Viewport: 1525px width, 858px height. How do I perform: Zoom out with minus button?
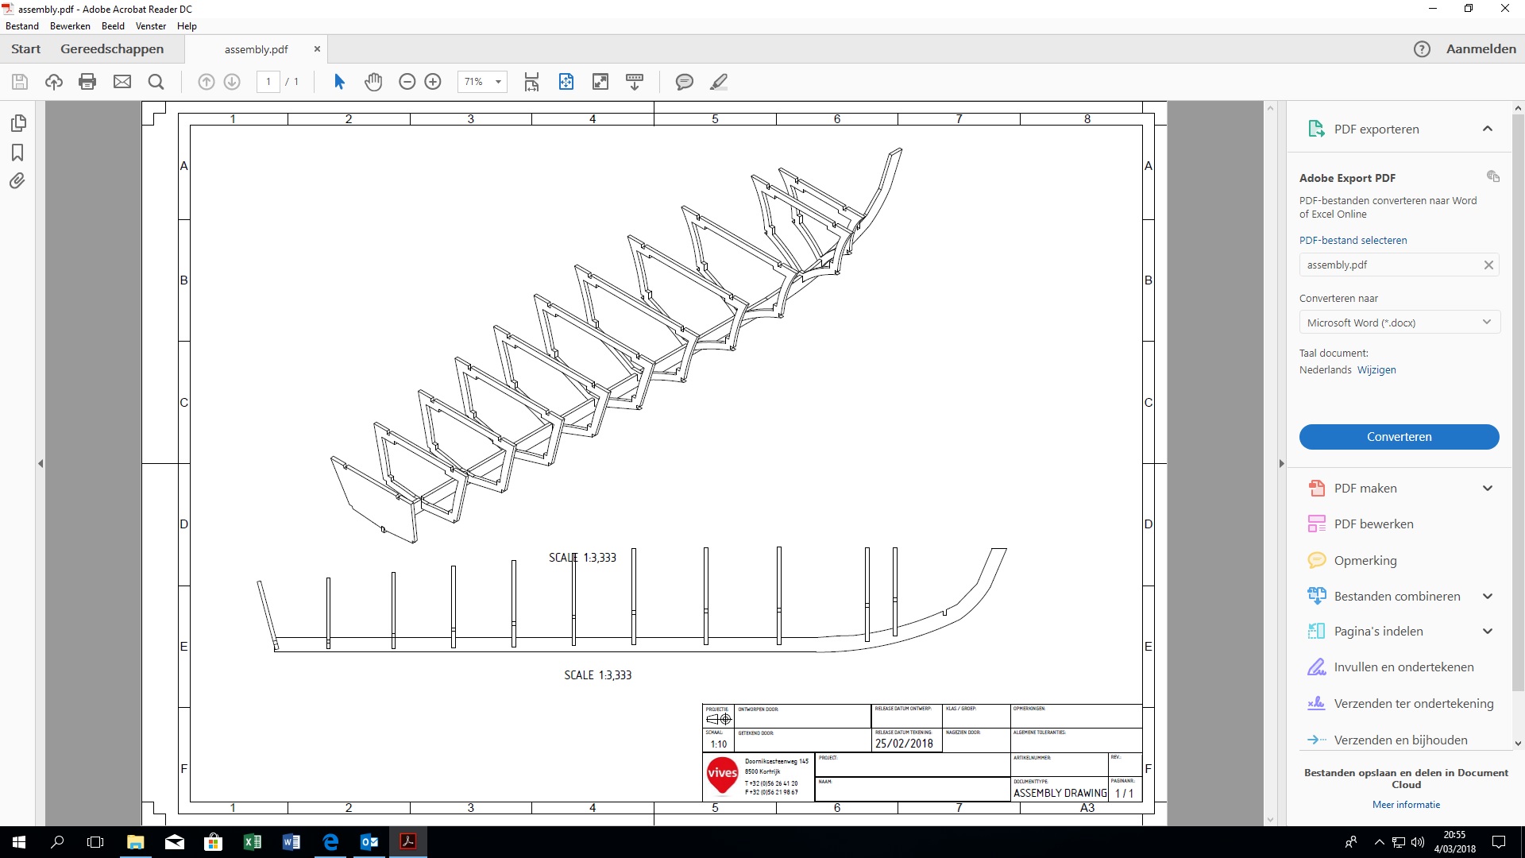tap(407, 82)
